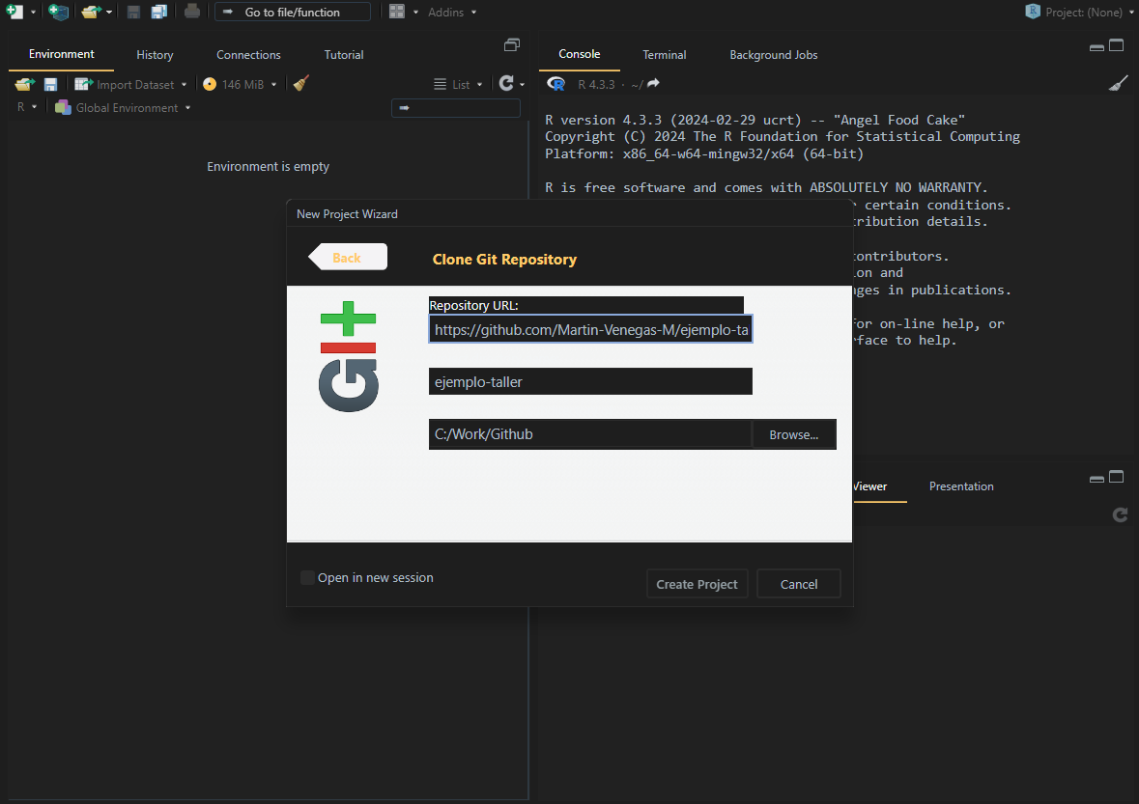1139x804 pixels.
Task: Click the Browse... button
Action: tap(794, 434)
